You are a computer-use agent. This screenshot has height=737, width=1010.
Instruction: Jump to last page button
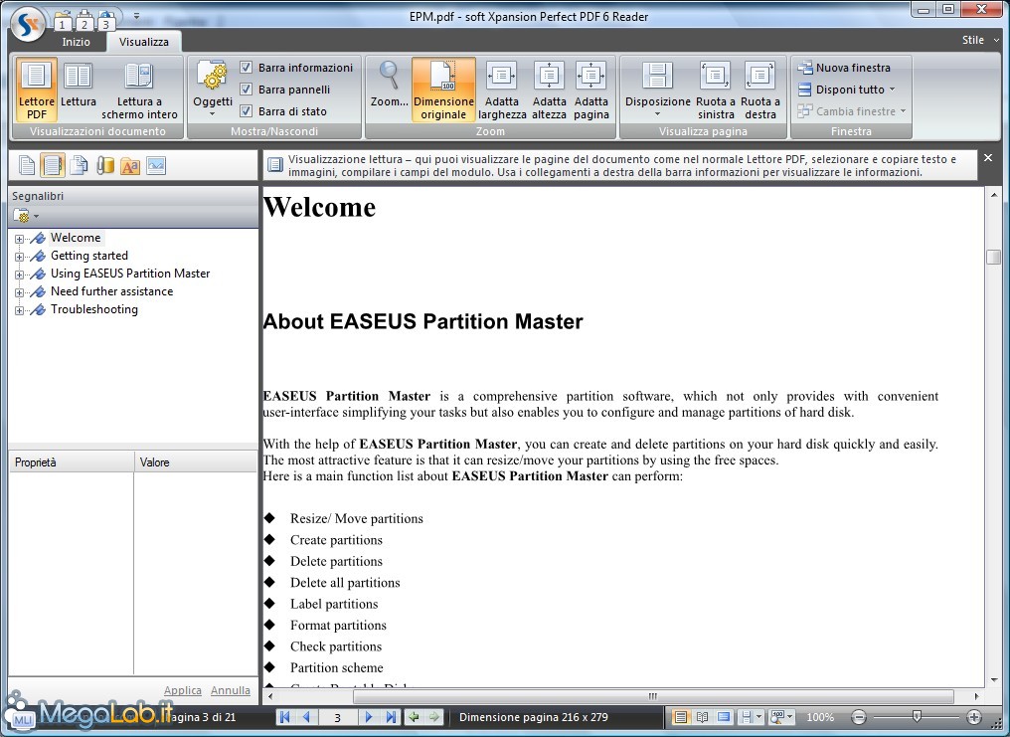[391, 716]
